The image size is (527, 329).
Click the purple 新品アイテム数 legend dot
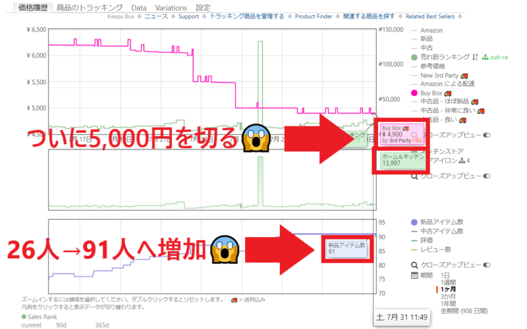pyautogui.click(x=414, y=222)
